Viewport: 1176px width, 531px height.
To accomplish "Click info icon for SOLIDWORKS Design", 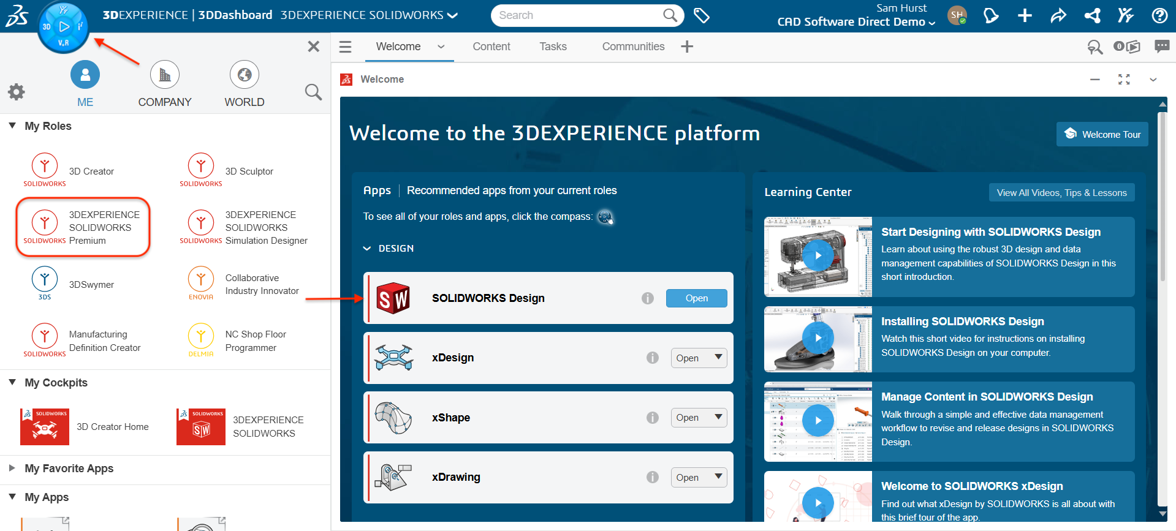I will coord(647,298).
